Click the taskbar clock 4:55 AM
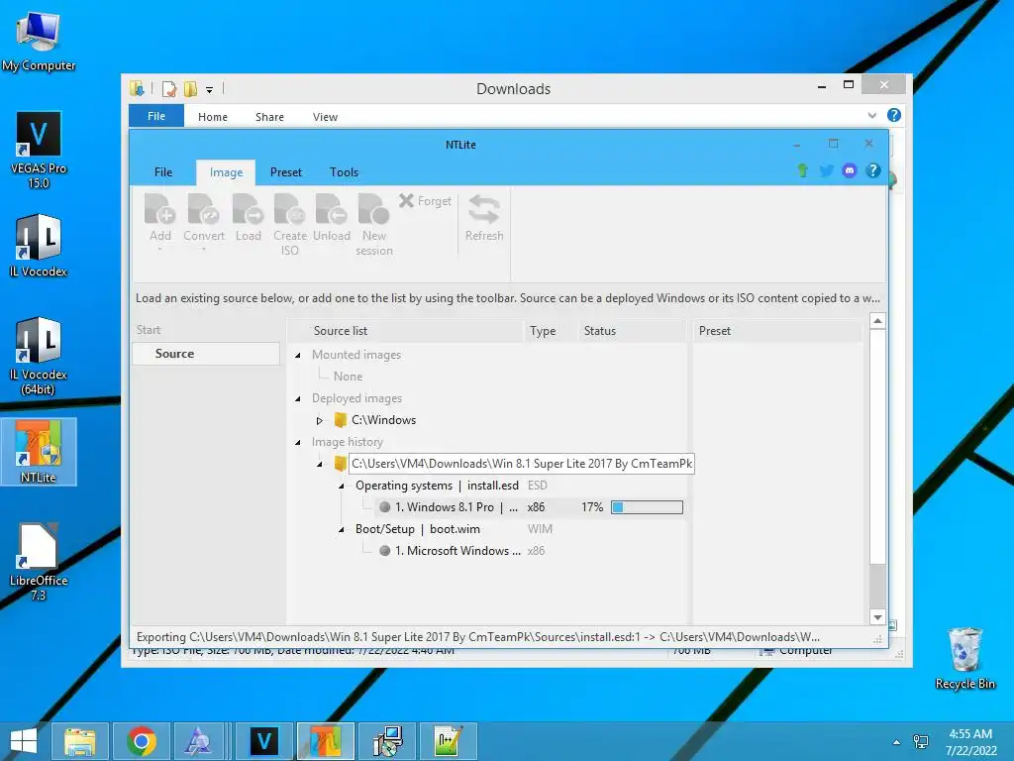 970,742
